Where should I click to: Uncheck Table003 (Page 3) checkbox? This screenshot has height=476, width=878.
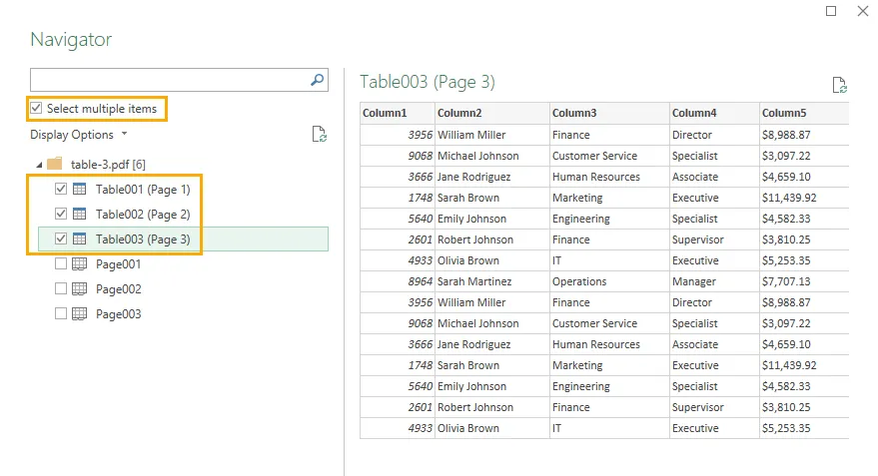point(61,238)
